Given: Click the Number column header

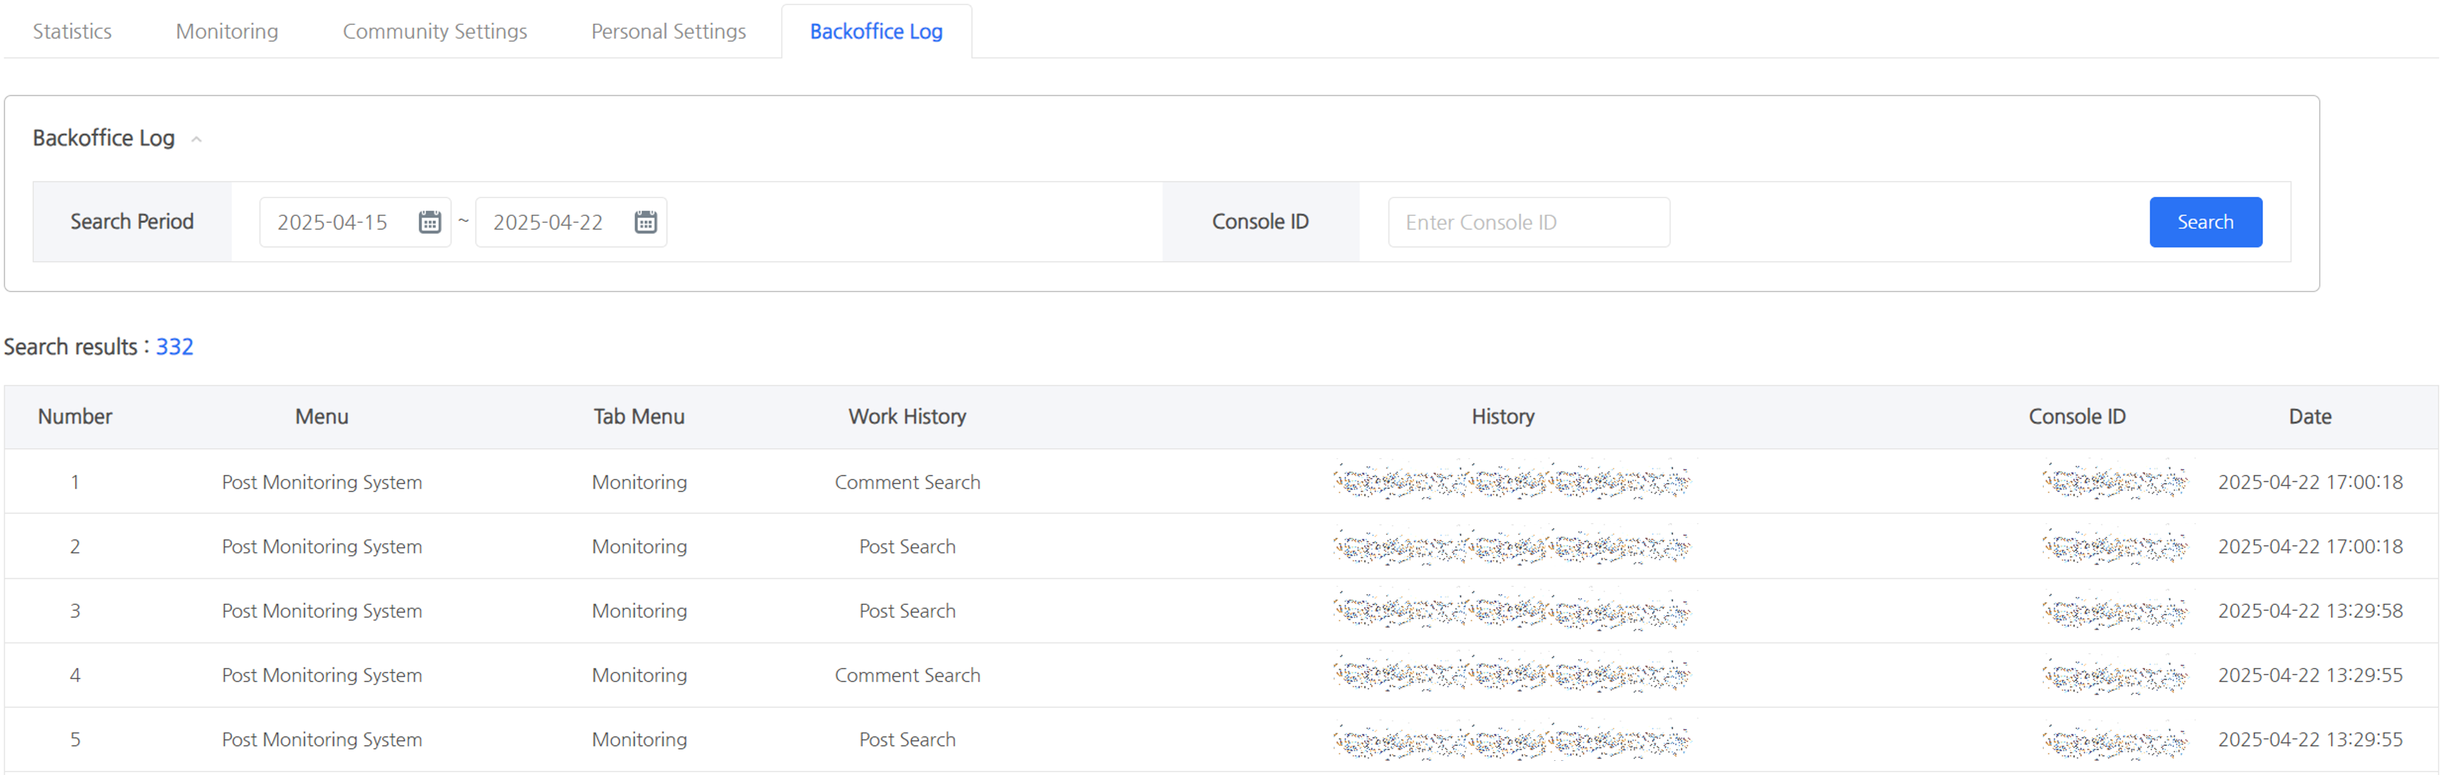Looking at the screenshot, I should coord(75,417).
